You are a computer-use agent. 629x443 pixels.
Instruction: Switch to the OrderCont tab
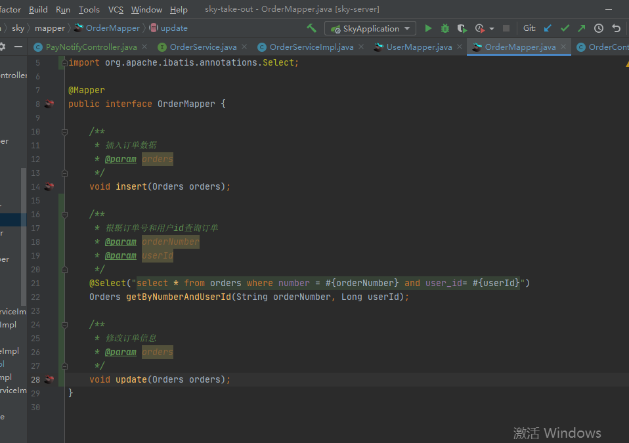(603, 47)
